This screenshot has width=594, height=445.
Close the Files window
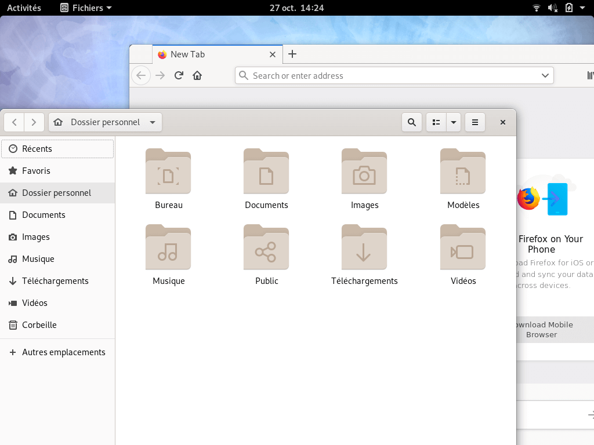[503, 122]
